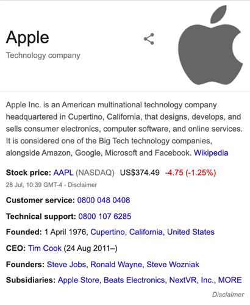Open the Beats Electronics subsidiary link

[134, 280]
